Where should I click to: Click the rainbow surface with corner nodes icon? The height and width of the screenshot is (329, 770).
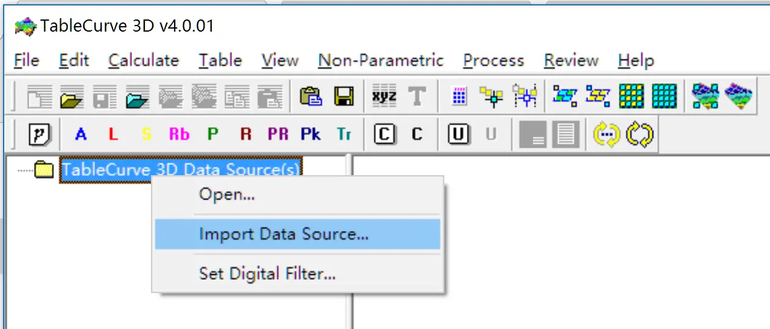tap(705, 97)
